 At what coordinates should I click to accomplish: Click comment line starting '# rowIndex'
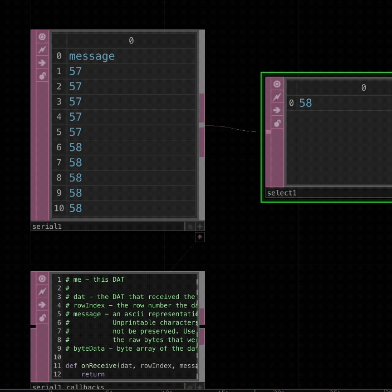131,306
